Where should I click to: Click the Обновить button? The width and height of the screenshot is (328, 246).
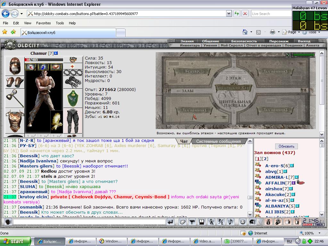pos(286,146)
